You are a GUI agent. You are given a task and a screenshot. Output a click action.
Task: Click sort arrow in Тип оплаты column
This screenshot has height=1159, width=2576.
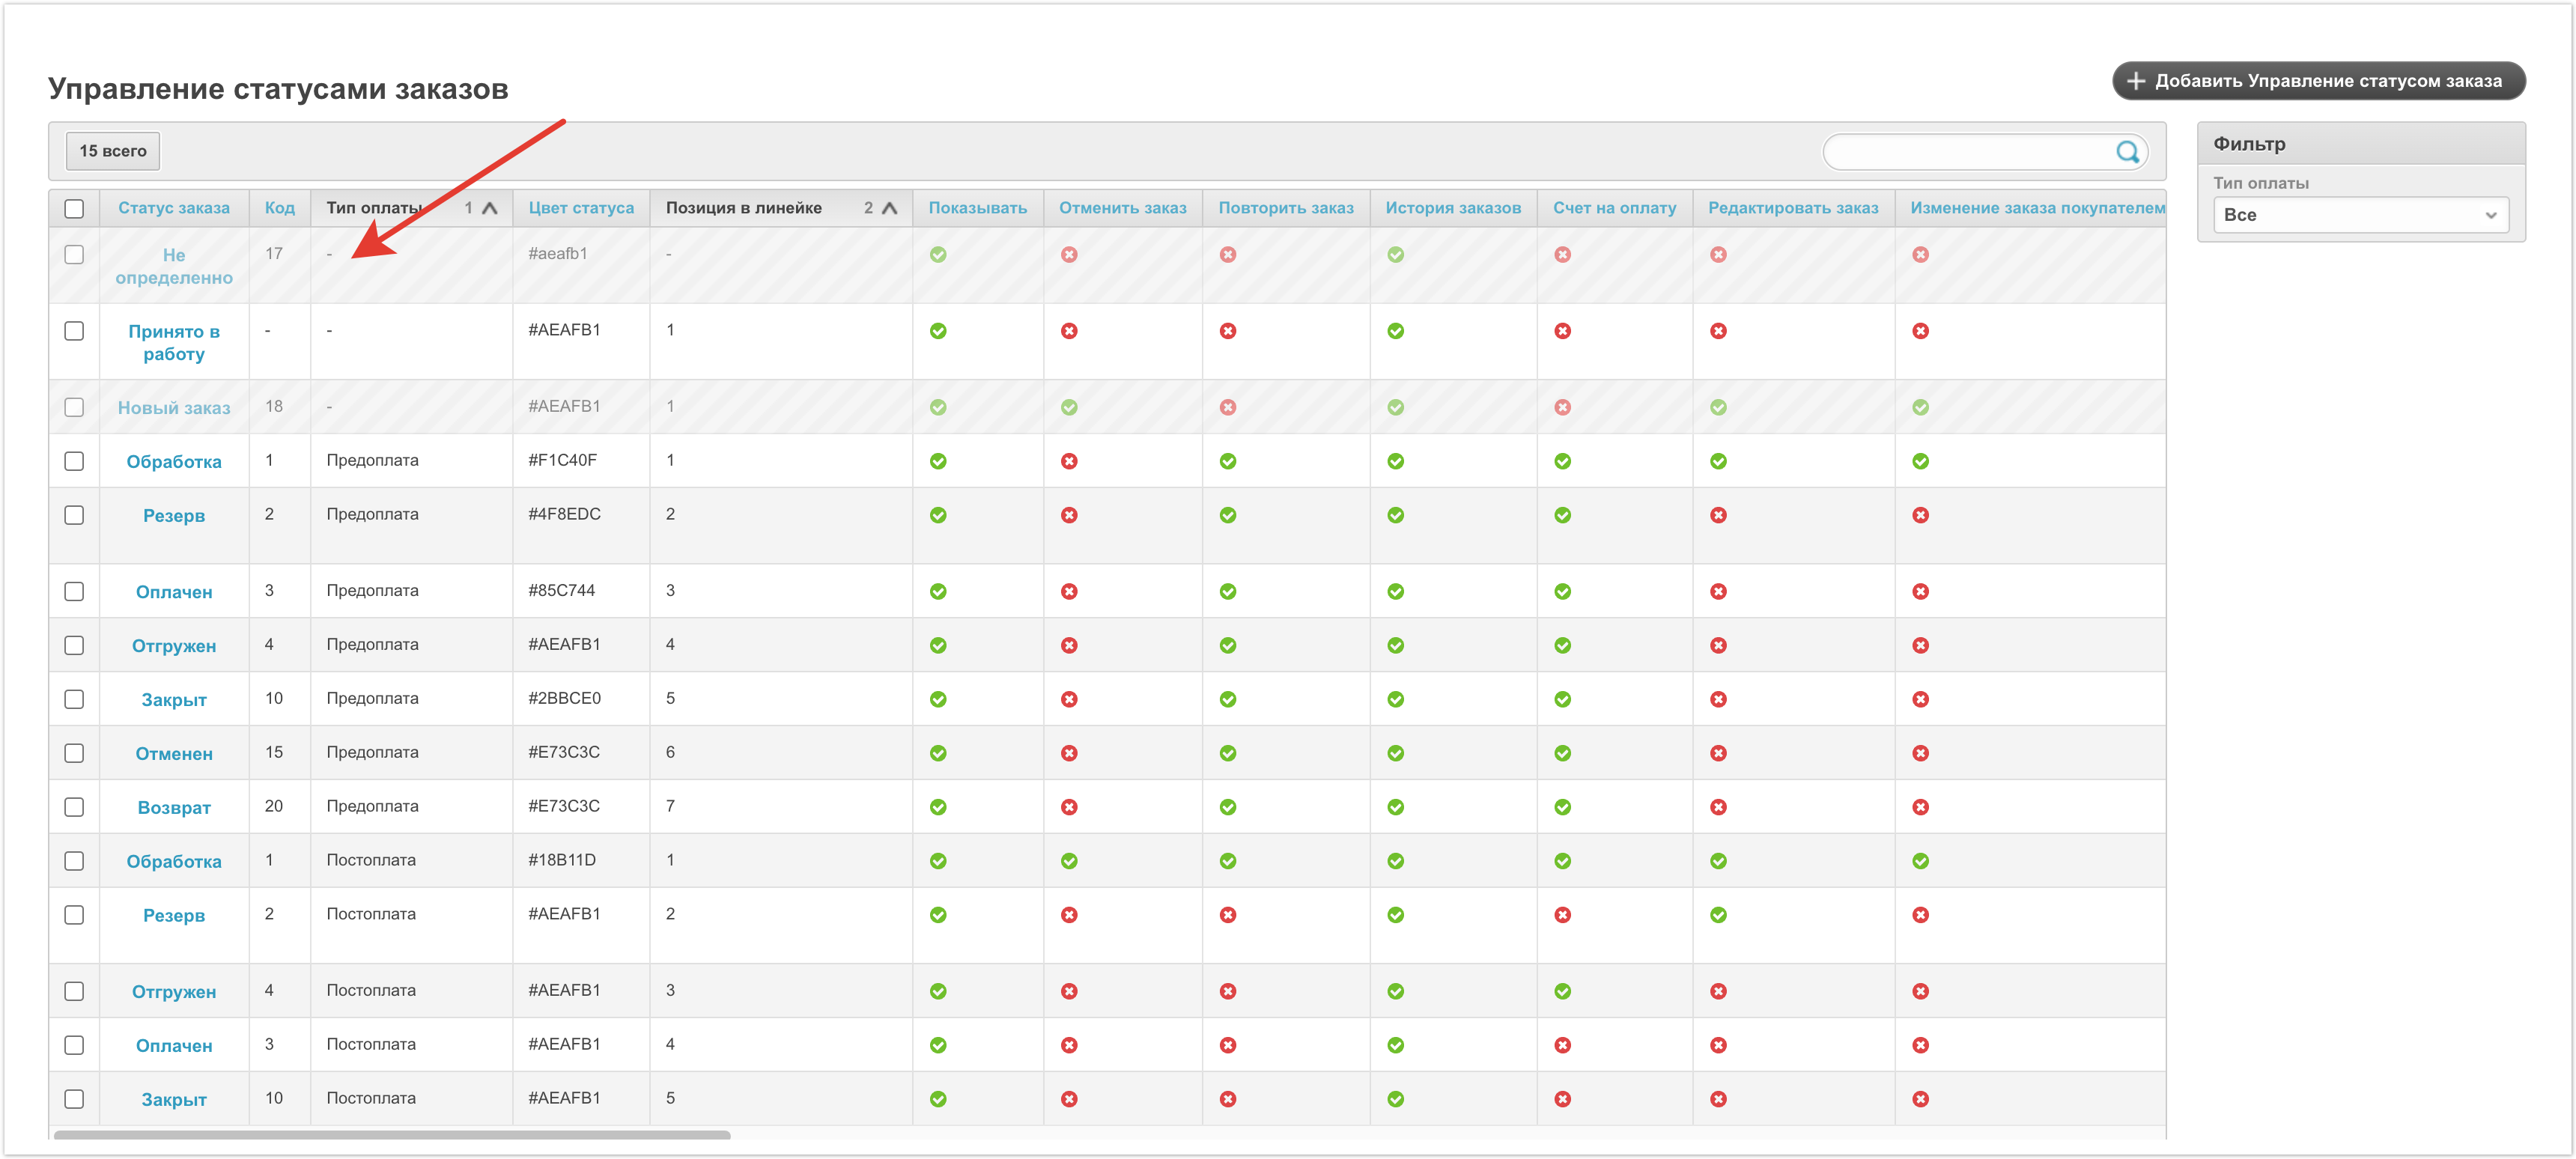[x=490, y=208]
